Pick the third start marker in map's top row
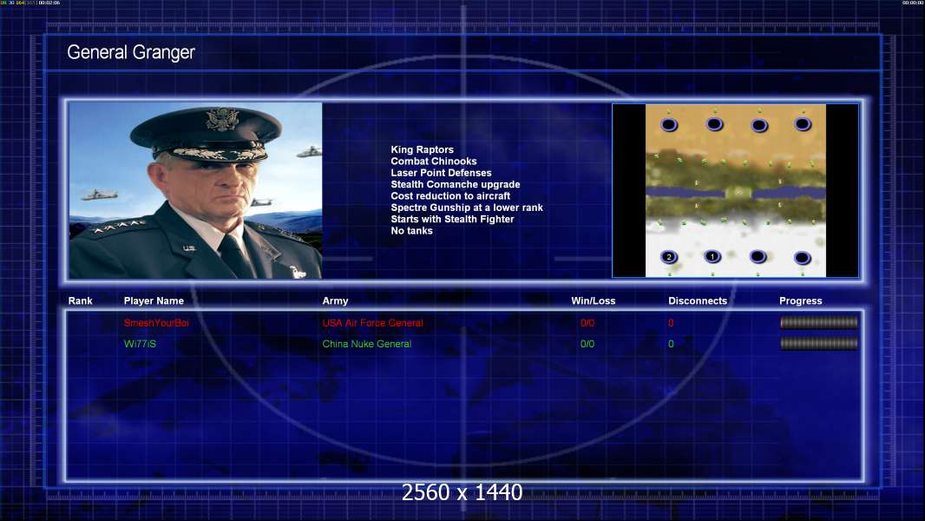925x521 pixels. click(x=759, y=125)
